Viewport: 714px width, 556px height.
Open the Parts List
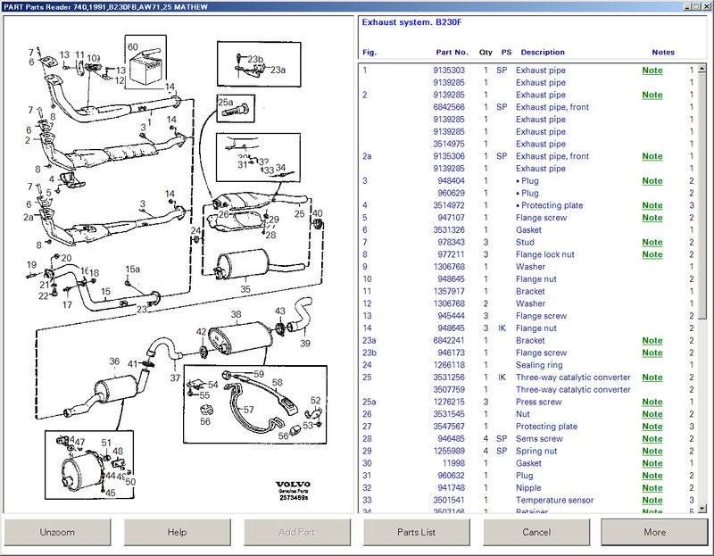pyautogui.click(x=416, y=532)
